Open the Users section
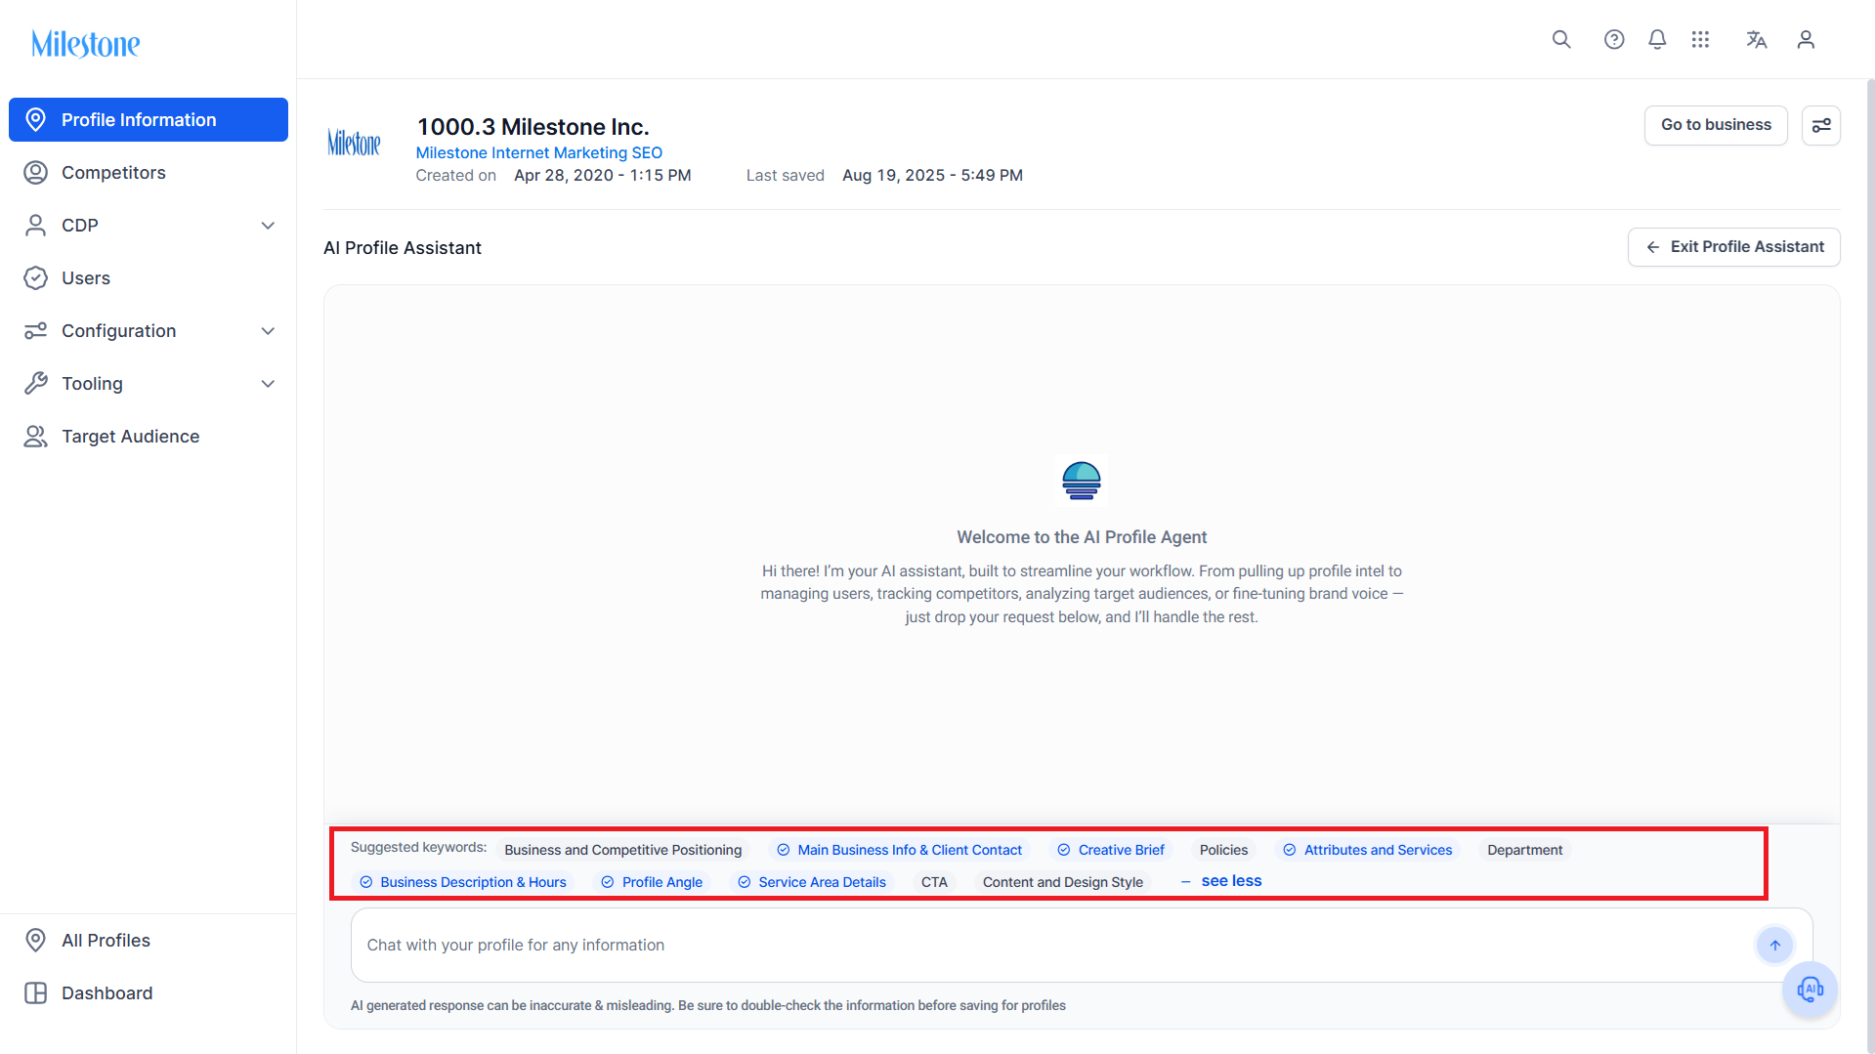 click(x=149, y=277)
